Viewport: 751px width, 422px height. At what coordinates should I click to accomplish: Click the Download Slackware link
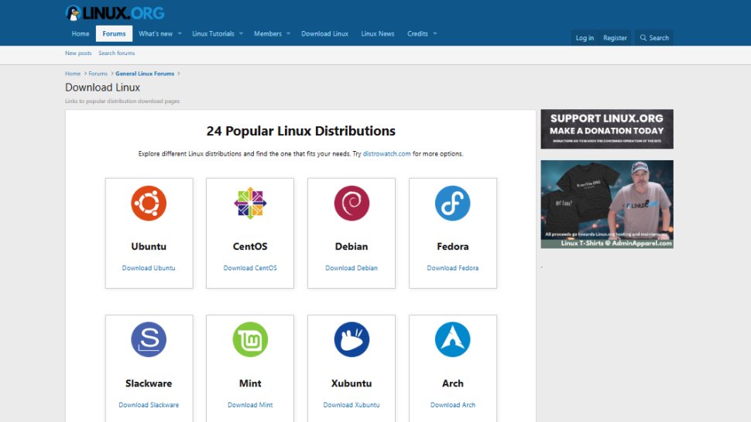click(149, 405)
